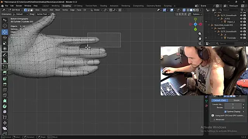The image size is (248, 139).
Task: Switch to rendered viewport shading
Action: pos(197,10)
